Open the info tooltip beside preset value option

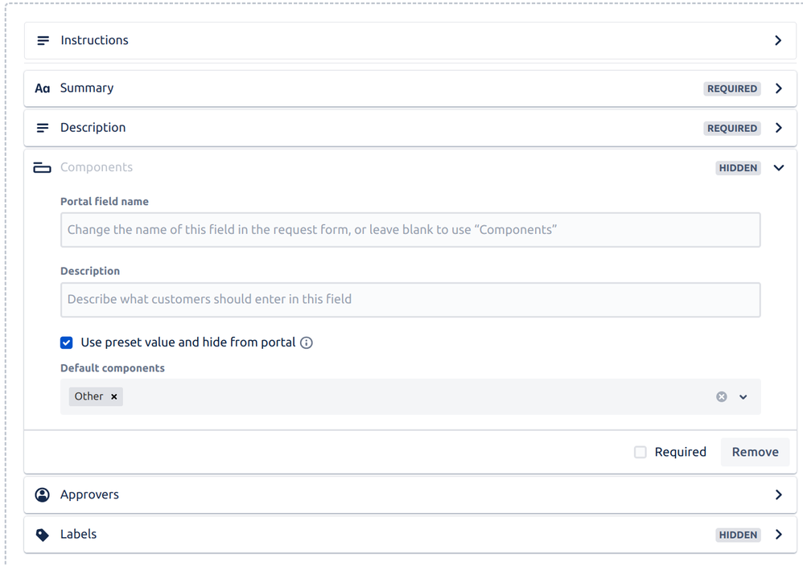click(x=306, y=342)
